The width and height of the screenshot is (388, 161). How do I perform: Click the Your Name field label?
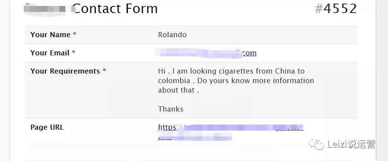(x=50, y=35)
